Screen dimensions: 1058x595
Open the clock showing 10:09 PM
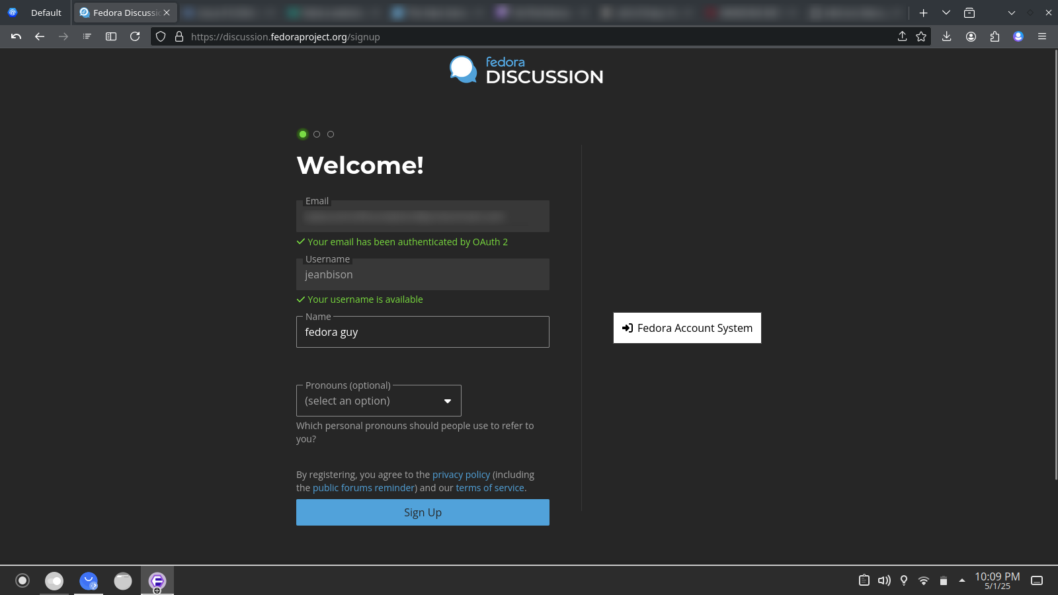click(x=997, y=580)
